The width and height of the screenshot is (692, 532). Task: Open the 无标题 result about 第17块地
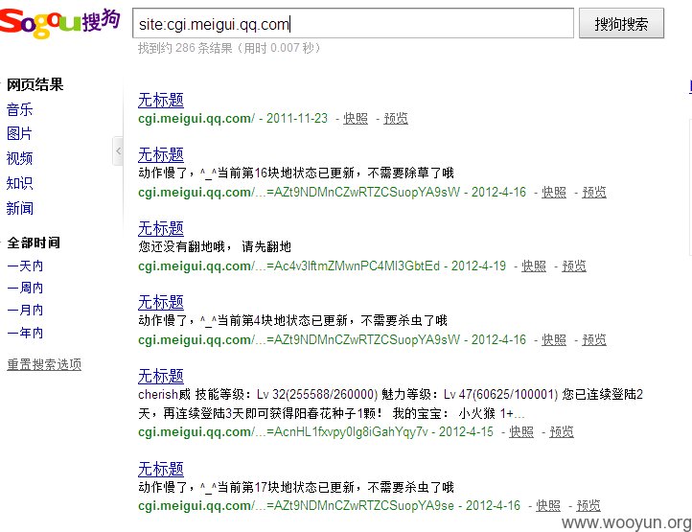pos(161,469)
